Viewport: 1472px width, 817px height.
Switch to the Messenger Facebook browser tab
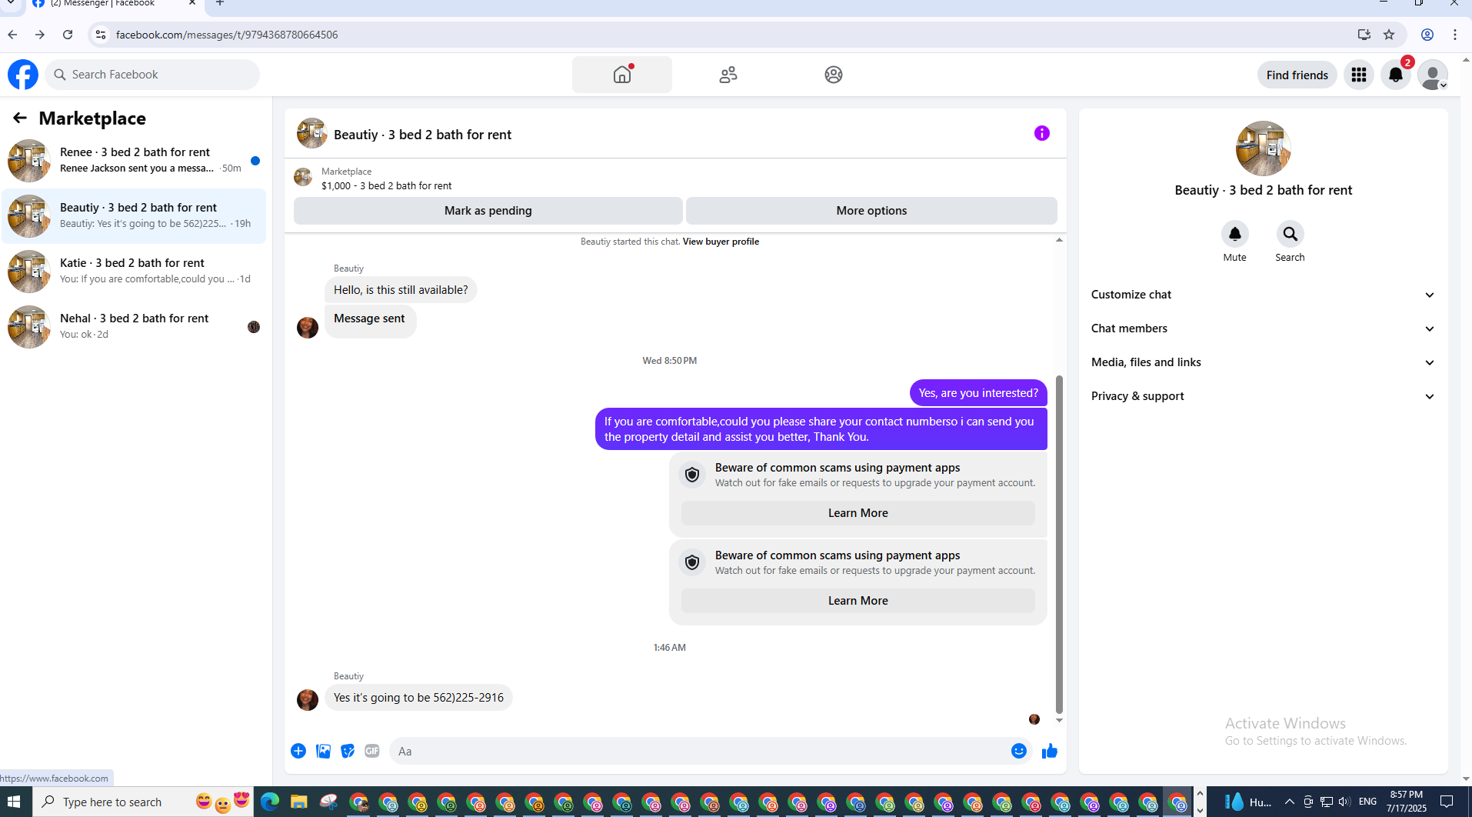tap(114, 4)
